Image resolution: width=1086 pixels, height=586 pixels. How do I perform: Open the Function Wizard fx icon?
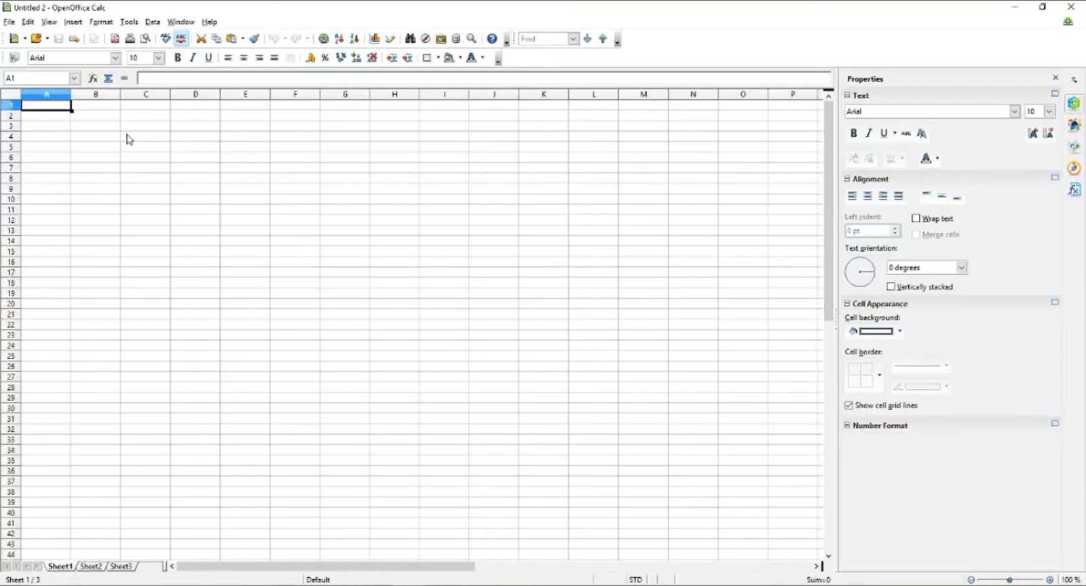pyautogui.click(x=92, y=78)
